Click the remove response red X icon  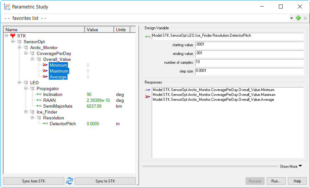tap(147, 97)
